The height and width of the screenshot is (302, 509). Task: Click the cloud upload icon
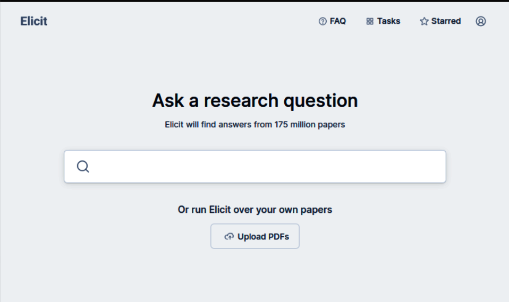pos(229,237)
